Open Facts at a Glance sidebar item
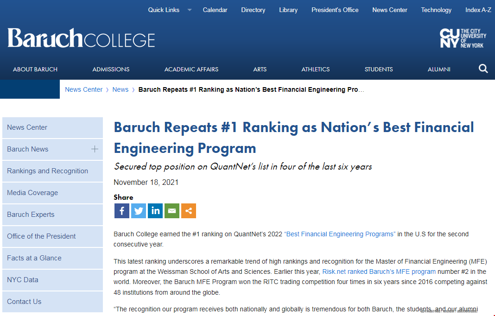Viewport: 495px width, 316px height. tap(52, 258)
